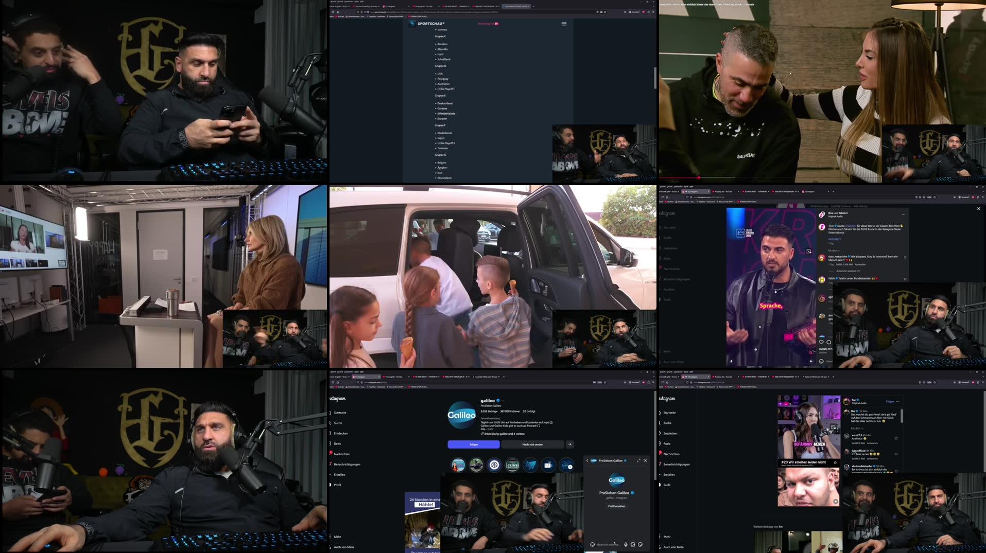The height and width of the screenshot is (553, 986).
Task: Expand 'mehr' in the Galileo bio
Action: pos(490,429)
